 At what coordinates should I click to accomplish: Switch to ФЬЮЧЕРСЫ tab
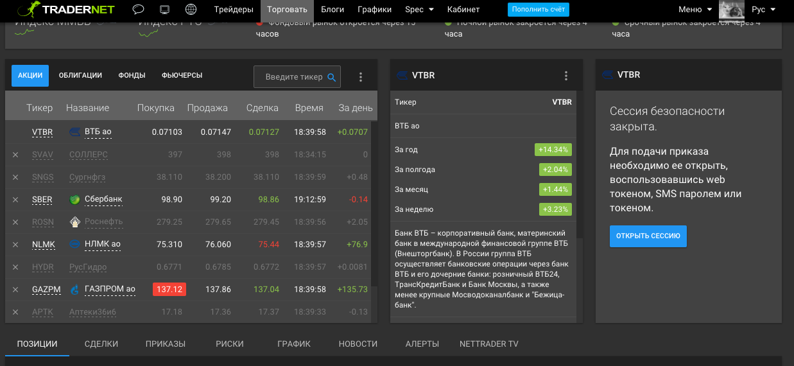click(x=182, y=75)
